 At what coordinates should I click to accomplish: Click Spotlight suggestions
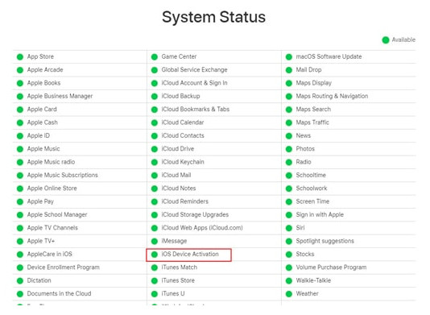click(325, 241)
